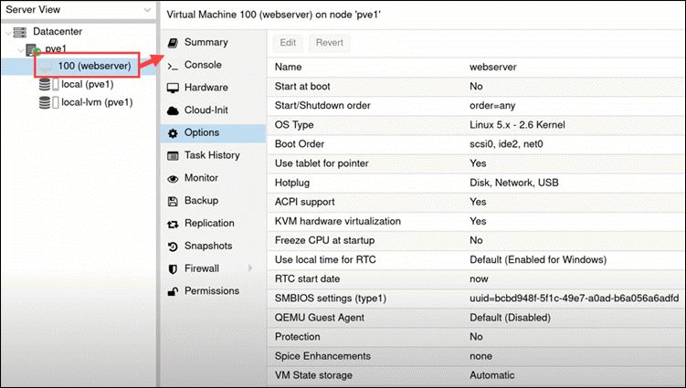Screen dimensions: 686x388
Task: Select the KVM hardware virtualization row
Action: point(476,221)
